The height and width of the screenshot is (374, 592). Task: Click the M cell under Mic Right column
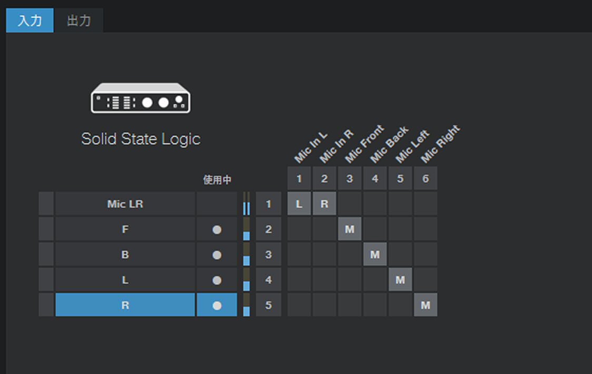point(426,305)
